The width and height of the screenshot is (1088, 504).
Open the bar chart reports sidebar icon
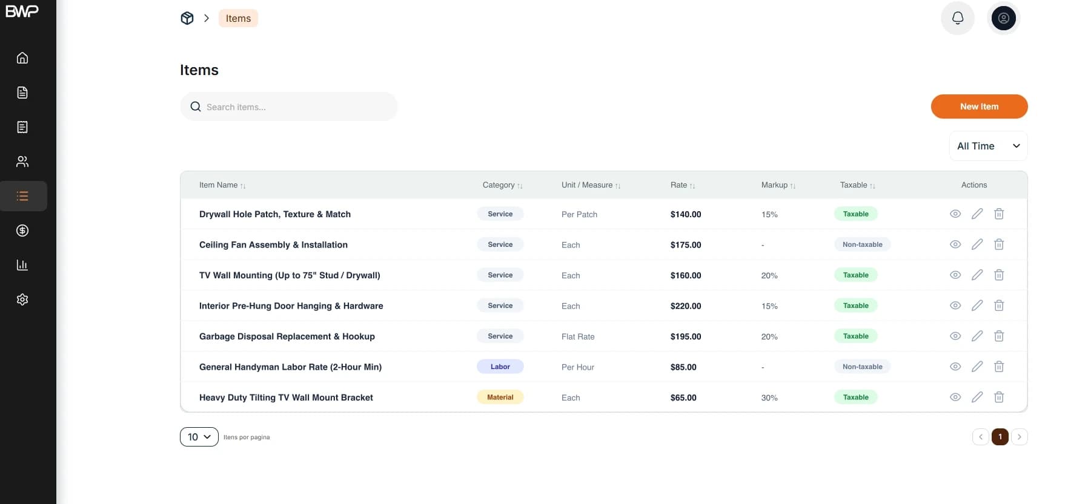(x=22, y=265)
